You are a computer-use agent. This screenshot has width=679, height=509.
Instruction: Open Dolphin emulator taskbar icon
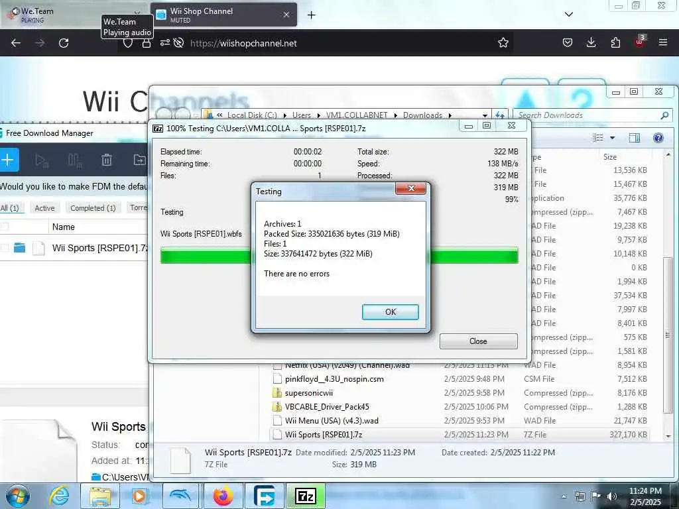click(180, 496)
